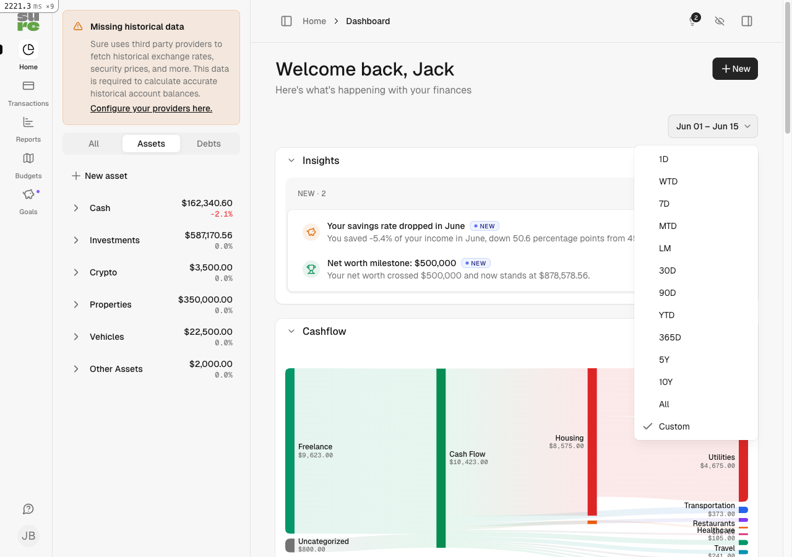This screenshot has width=792, height=557.
Task: Switch to the Assets tab
Action: click(x=151, y=144)
